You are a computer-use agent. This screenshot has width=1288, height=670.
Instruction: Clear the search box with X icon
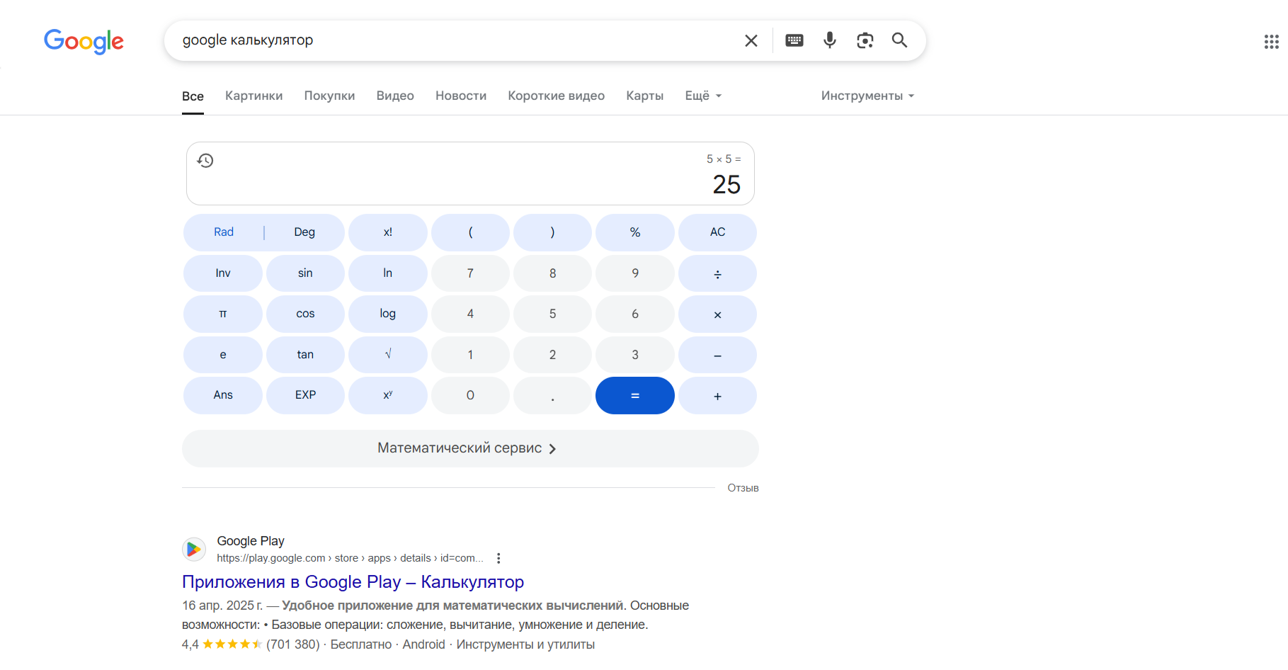coord(751,41)
